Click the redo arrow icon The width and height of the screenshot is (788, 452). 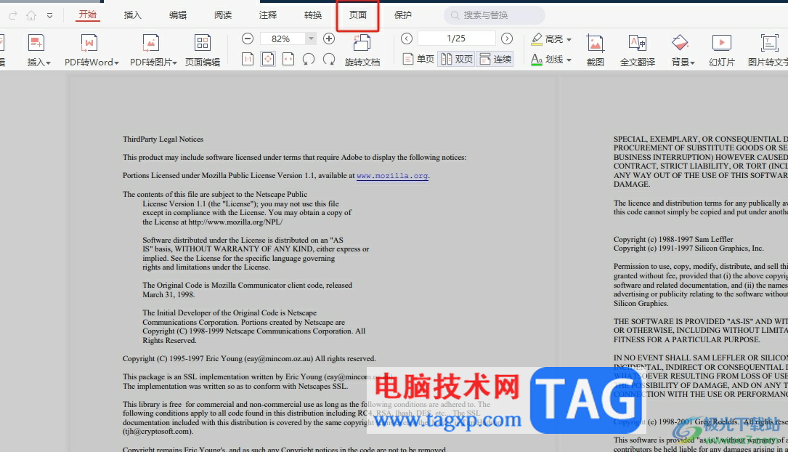point(13,15)
